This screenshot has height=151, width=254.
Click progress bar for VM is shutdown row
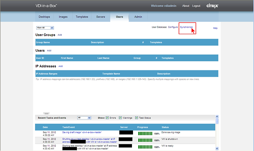(x=145, y=140)
